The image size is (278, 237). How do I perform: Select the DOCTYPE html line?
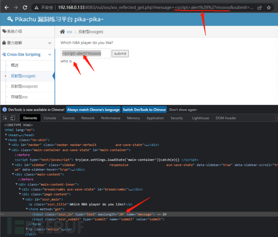pyautogui.click(x=19, y=125)
